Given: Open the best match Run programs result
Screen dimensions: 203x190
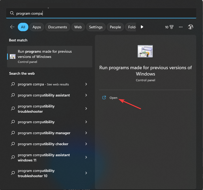Looking at the screenshot, I should click(x=50, y=57).
